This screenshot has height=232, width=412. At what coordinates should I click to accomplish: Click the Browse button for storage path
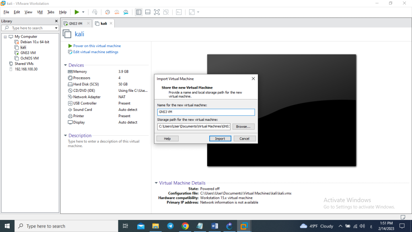point(243,126)
